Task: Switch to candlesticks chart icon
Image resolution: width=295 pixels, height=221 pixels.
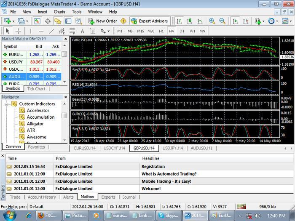Action: coord(190,21)
